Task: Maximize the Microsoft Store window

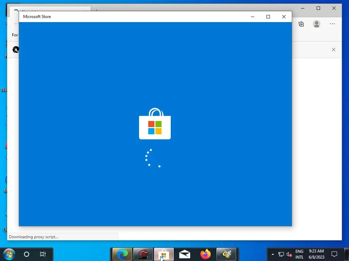Action: [268, 17]
